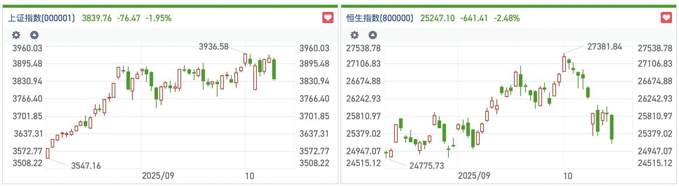Select the 3936.58 high marker label
Image resolution: width=679 pixels, height=187 pixels.
[213, 47]
